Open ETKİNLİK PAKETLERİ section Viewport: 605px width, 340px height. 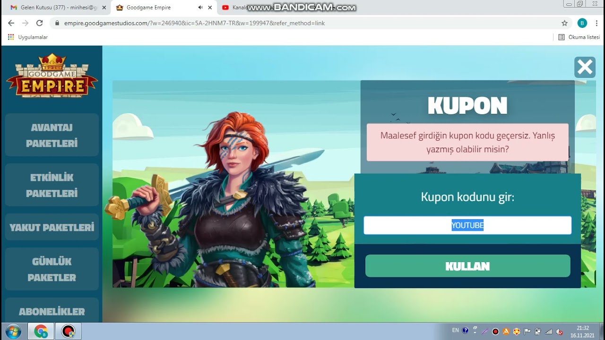pyautogui.click(x=52, y=185)
